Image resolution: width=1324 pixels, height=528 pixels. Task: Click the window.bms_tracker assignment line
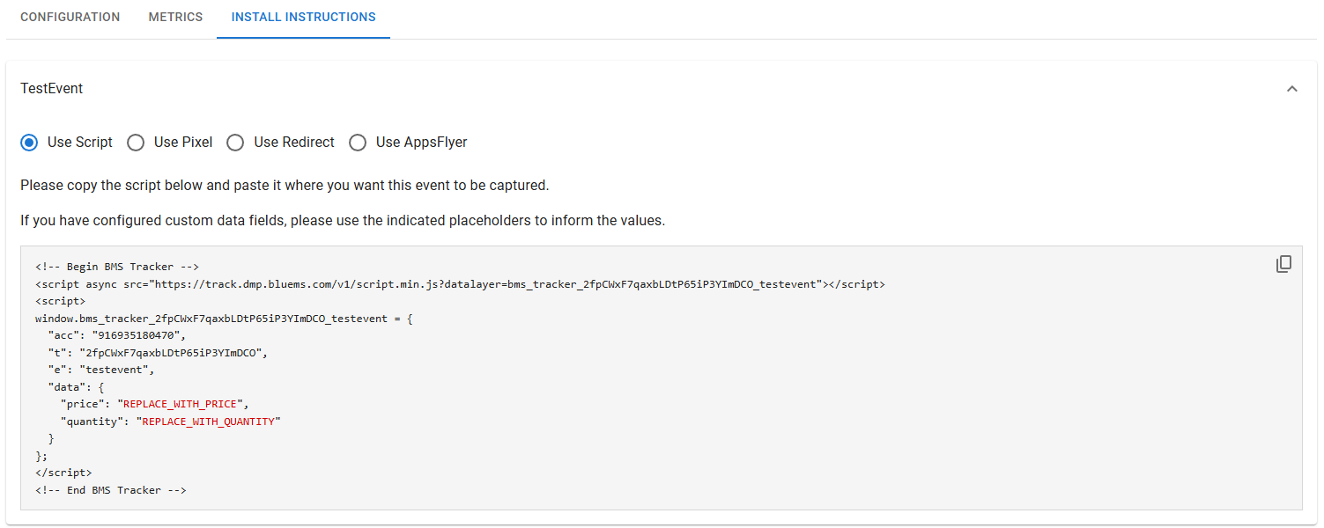tap(223, 319)
